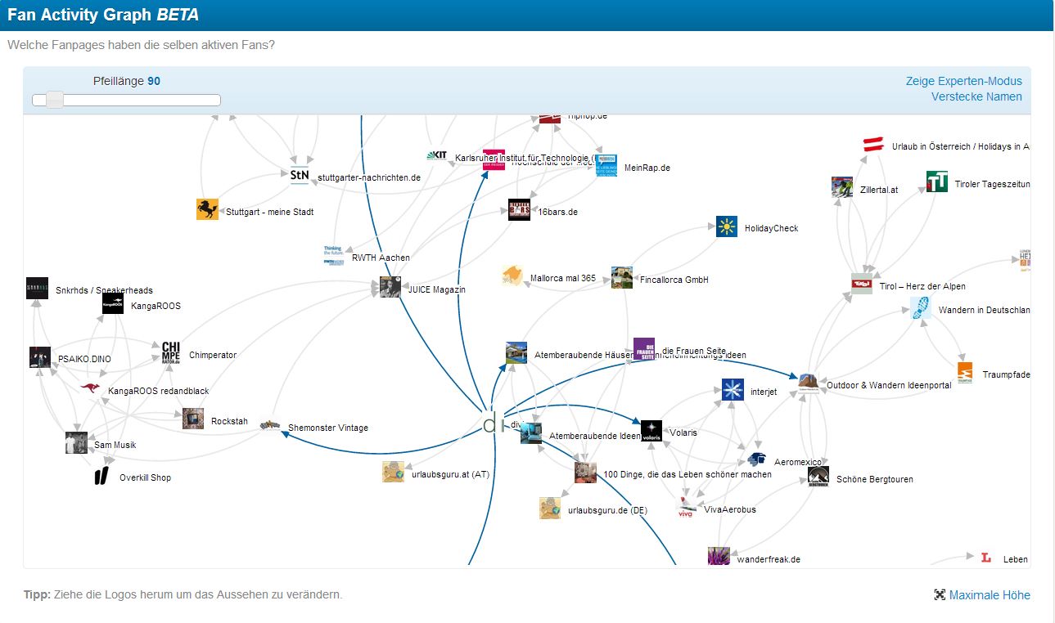Select the Rockstah node icon
Screen dimensions: 1055x623
193,419
